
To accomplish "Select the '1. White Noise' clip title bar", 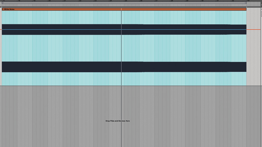I will coord(124,9).
